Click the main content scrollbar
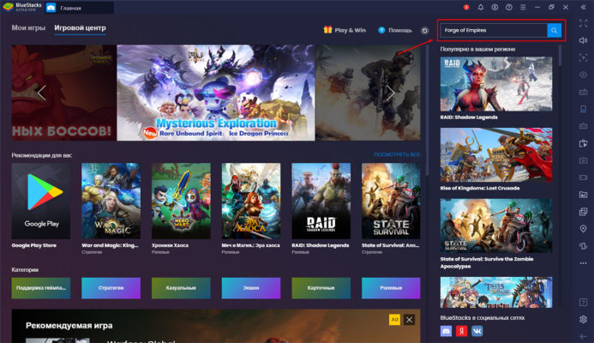 click(428, 110)
